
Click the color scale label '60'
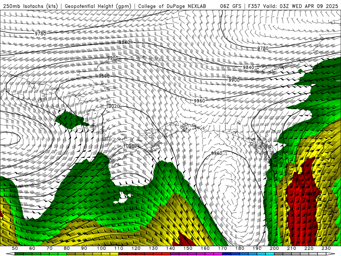coord(32,248)
